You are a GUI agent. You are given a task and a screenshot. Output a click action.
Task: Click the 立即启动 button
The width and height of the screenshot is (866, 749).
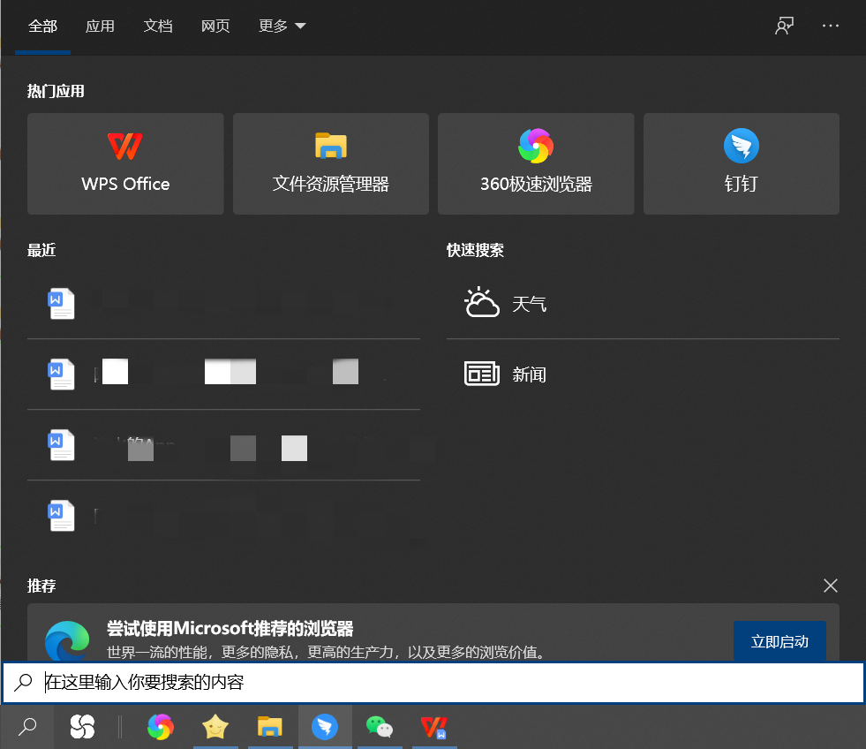point(779,642)
